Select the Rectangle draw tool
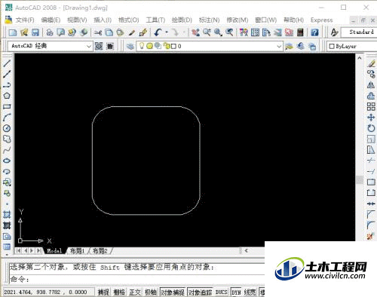 (x=7, y=106)
